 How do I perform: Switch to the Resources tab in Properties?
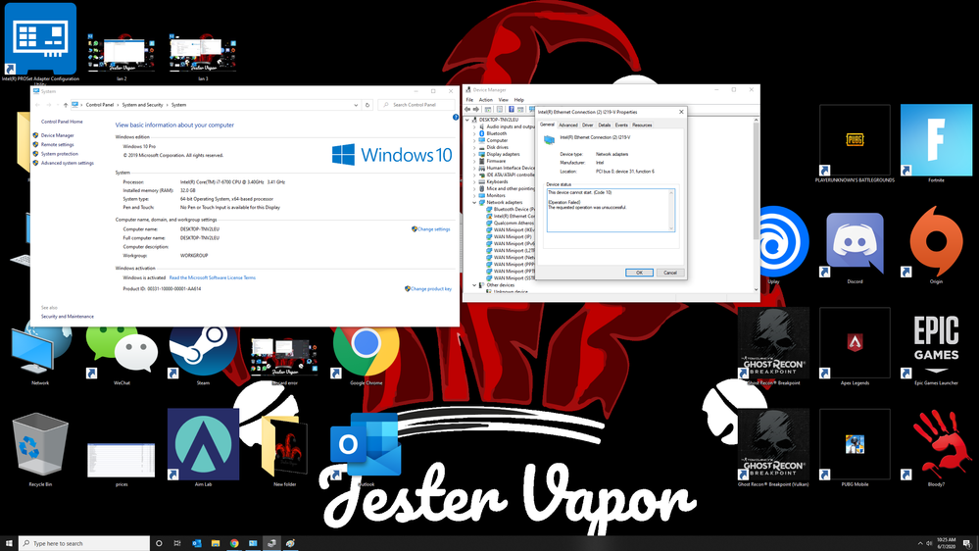pyautogui.click(x=642, y=125)
